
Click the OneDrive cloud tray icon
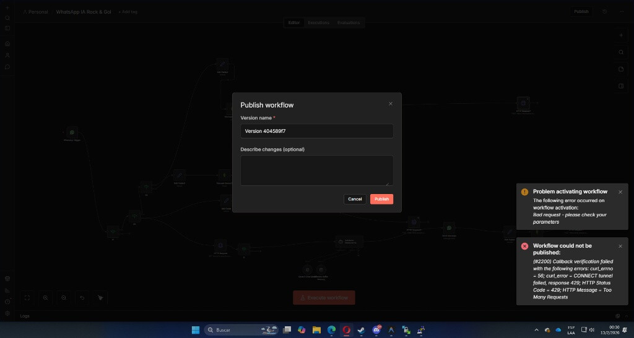pos(558,330)
